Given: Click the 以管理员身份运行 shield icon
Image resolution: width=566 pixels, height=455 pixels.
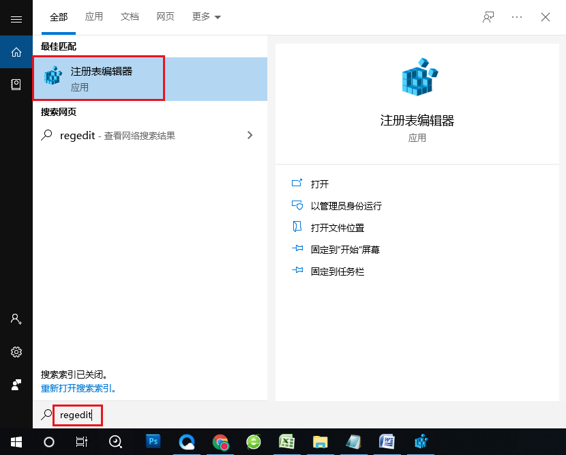Looking at the screenshot, I should coord(297,205).
